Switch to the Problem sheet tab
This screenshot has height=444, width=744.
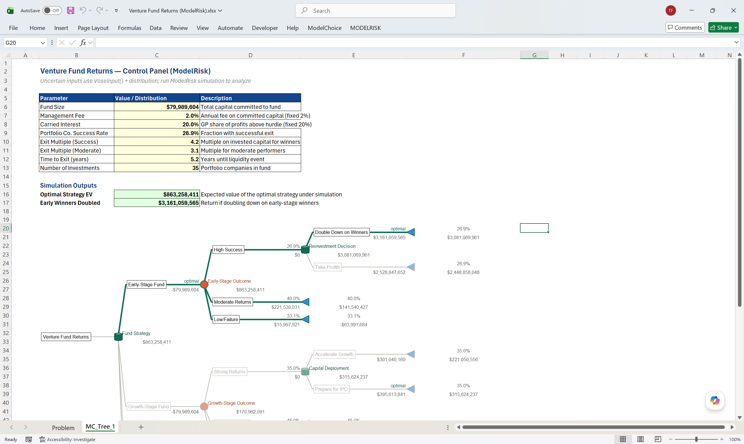63,427
